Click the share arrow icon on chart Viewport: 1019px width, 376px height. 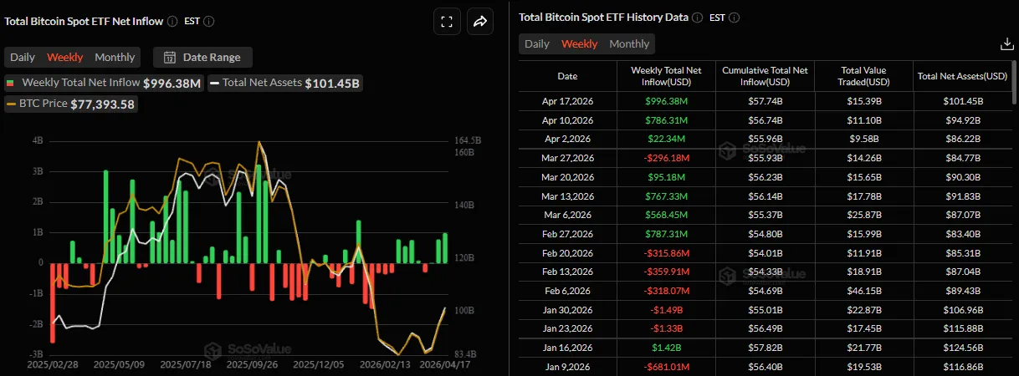(480, 23)
